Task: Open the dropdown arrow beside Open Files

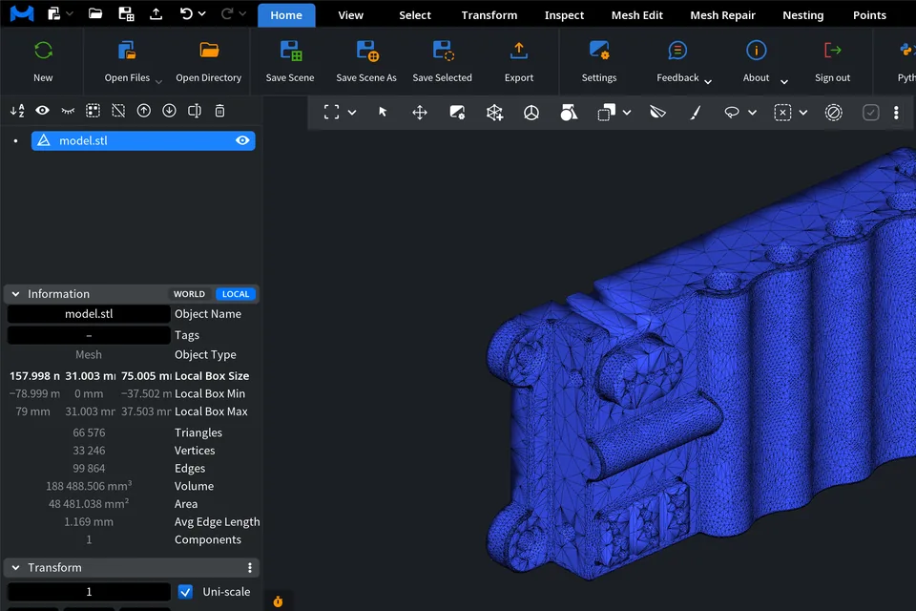Action: pos(158,82)
